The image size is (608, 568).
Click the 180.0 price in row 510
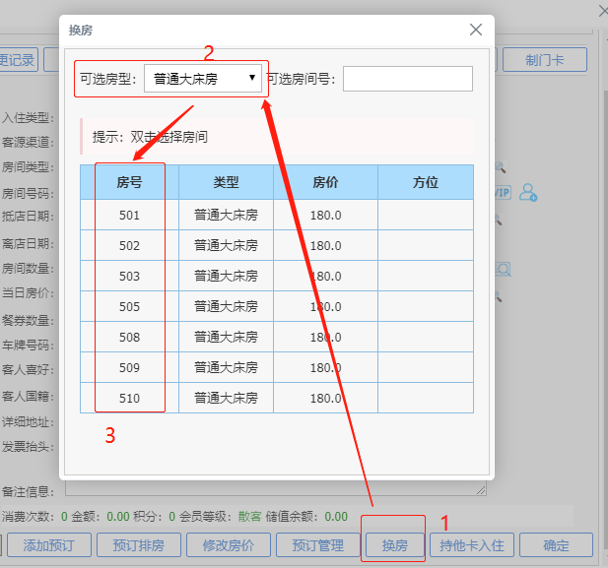click(326, 399)
